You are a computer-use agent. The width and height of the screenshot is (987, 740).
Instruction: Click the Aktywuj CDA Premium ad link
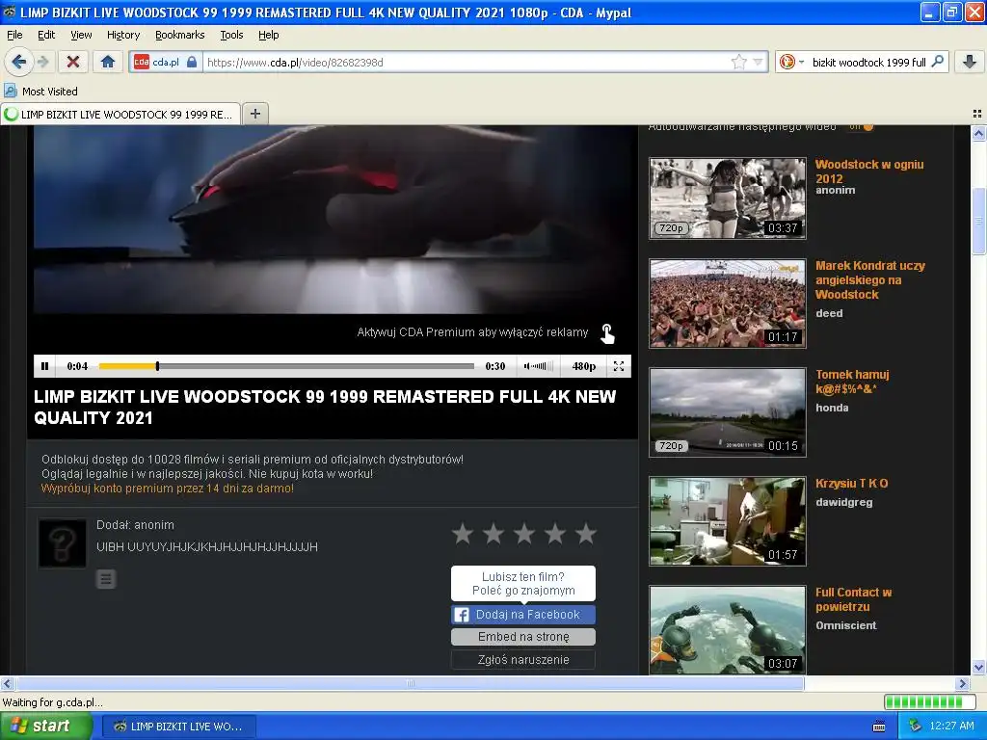[x=472, y=332]
